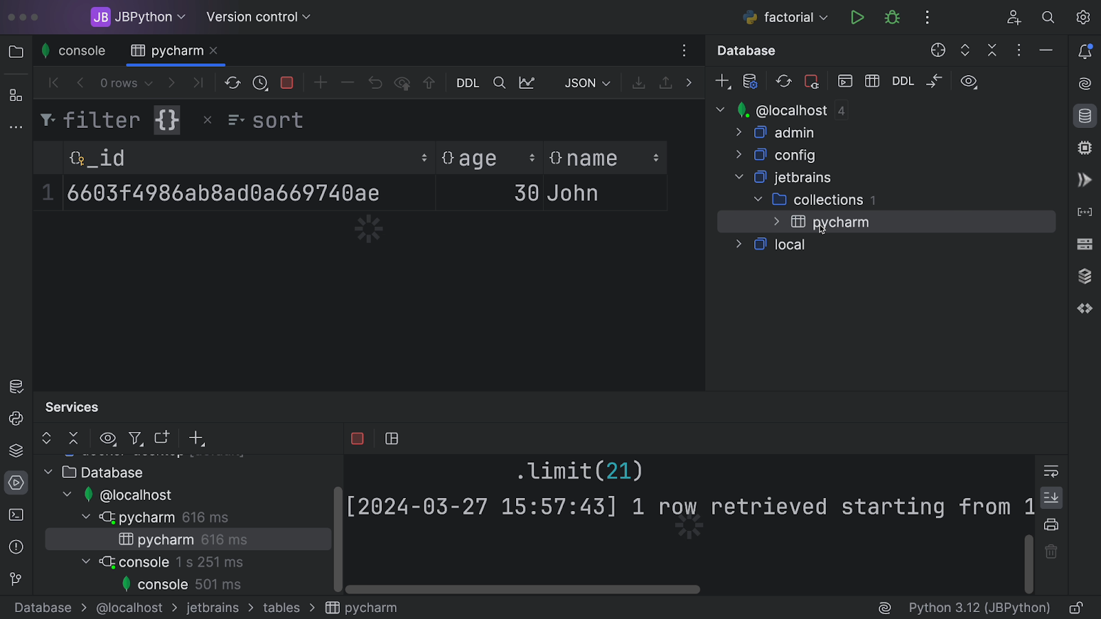This screenshot has width=1101, height=619.
Task: Click the Import Data upload icon
Action: click(665, 83)
